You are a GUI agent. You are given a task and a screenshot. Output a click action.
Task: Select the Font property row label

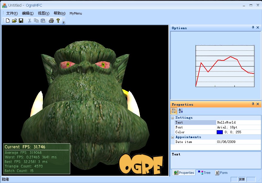(195, 127)
